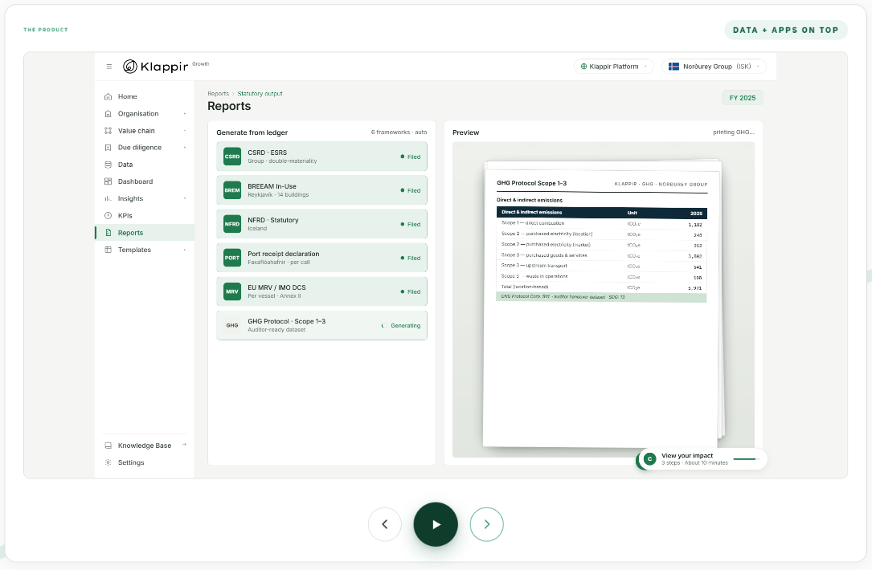The height and width of the screenshot is (570, 872).
Task: Click the BREM badge icon
Action: click(232, 190)
